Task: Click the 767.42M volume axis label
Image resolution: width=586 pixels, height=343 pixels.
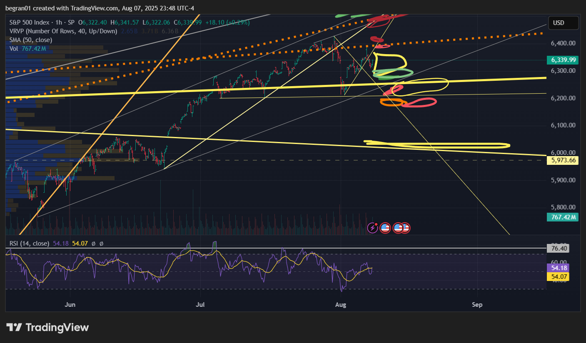Action: pyautogui.click(x=563, y=217)
